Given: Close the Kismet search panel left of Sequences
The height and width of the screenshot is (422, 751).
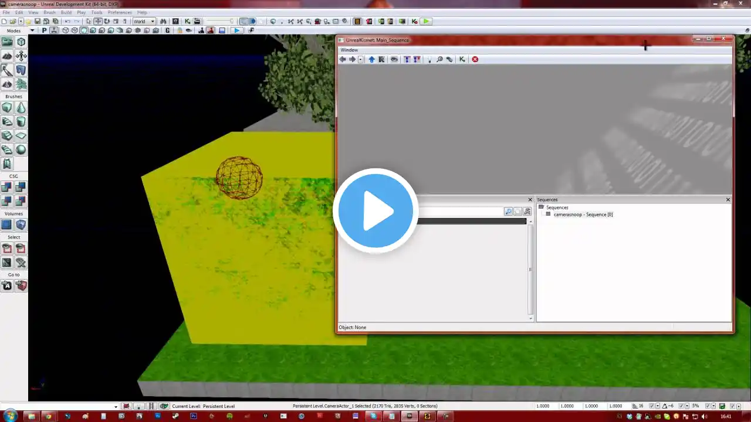Looking at the screenshot, I should 530,200.
